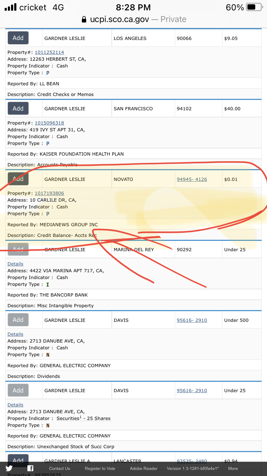This screenshot has height=476, width=267.
Task: Open Details link for Securities 25 Shares entry
Action: pyautogui.click(x=15, y=405)
